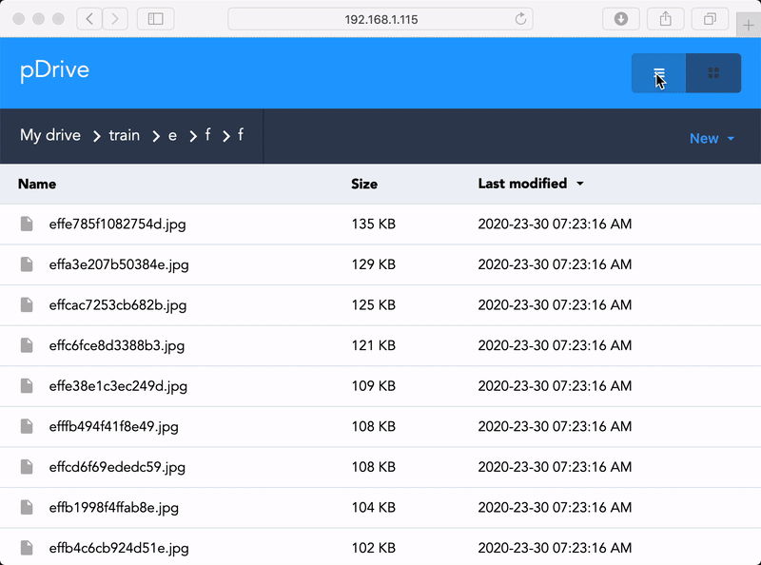
Task: Sort by Last modified column arrow
Action: (581, 184)
